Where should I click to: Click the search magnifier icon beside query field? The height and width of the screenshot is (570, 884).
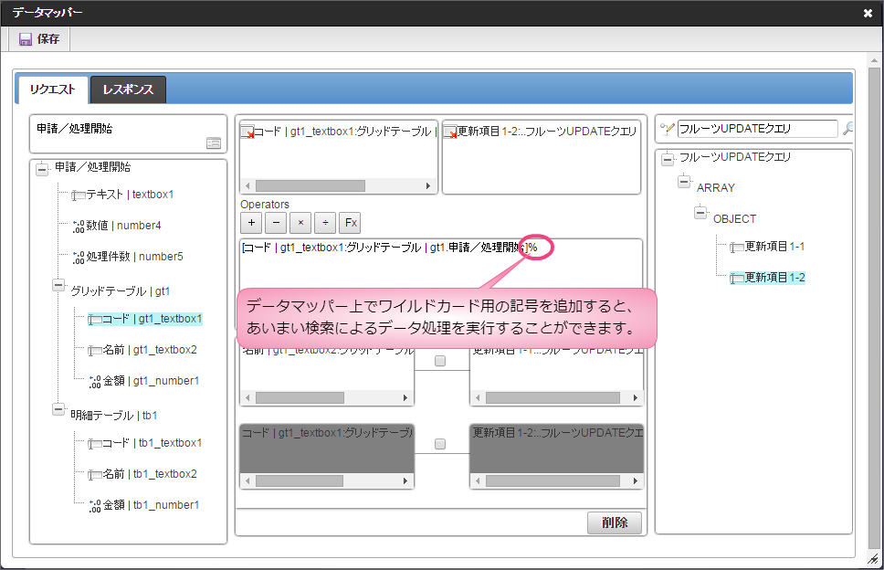(x=847, y=129)
